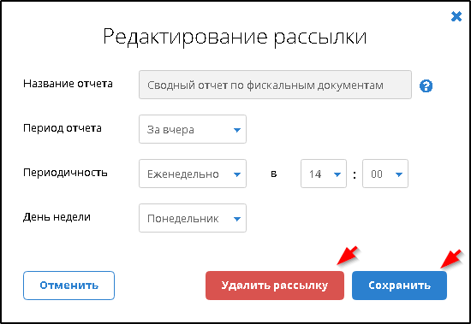Click the 'День недели' label

57,217
